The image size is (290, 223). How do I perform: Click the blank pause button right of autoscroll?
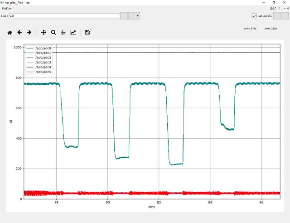(x=277, y=16)
